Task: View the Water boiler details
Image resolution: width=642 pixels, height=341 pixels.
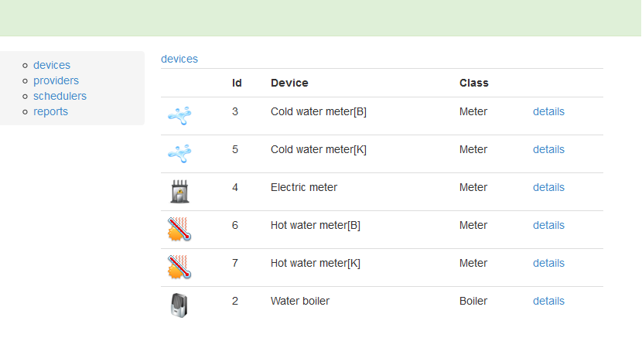Action: 548,301
